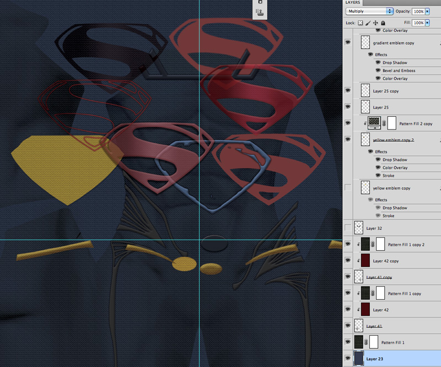
Task: Click the Opacity percentage field
Action: [x=418, y=11]
